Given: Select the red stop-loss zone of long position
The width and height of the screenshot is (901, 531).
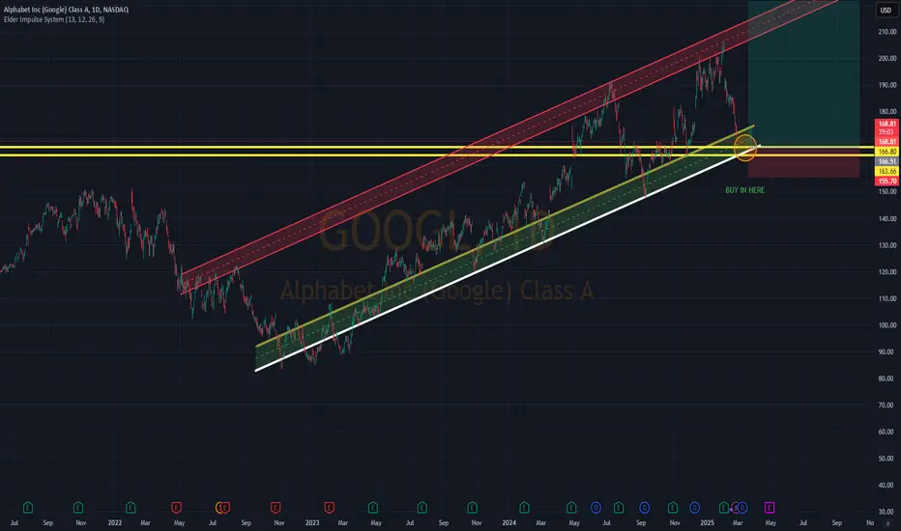Looking at the screenshot, I should pos(803,162).
